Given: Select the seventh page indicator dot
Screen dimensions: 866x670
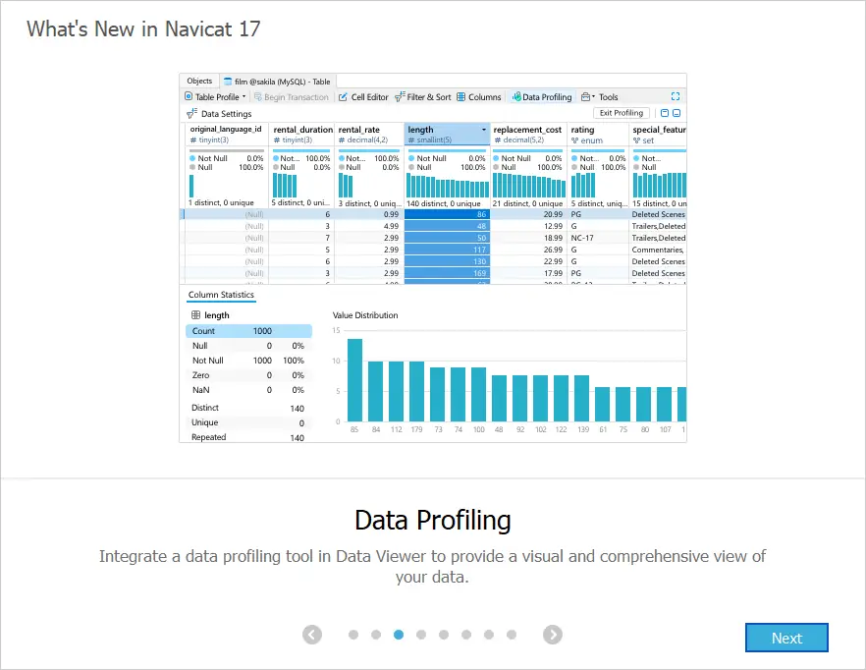Looking at the screenshot, I should pyautogui.click(x=489, y=635).
